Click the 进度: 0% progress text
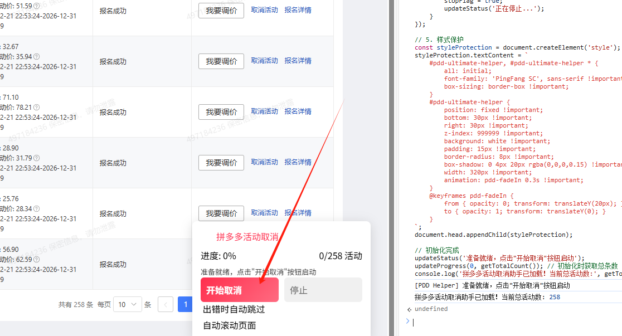This screenshot has height=336, width=622. coord(218,256)
